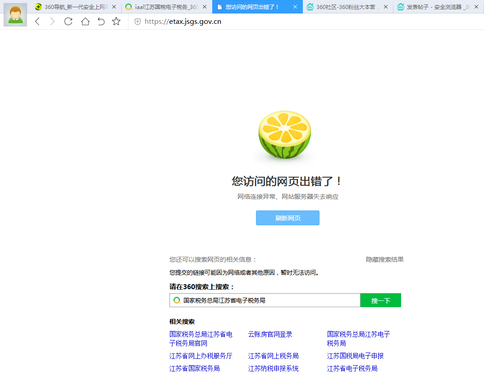Click the 刷新网页 button
This screenshot has height=380, width=484.
pyautogui.click(x=288, y=218)
